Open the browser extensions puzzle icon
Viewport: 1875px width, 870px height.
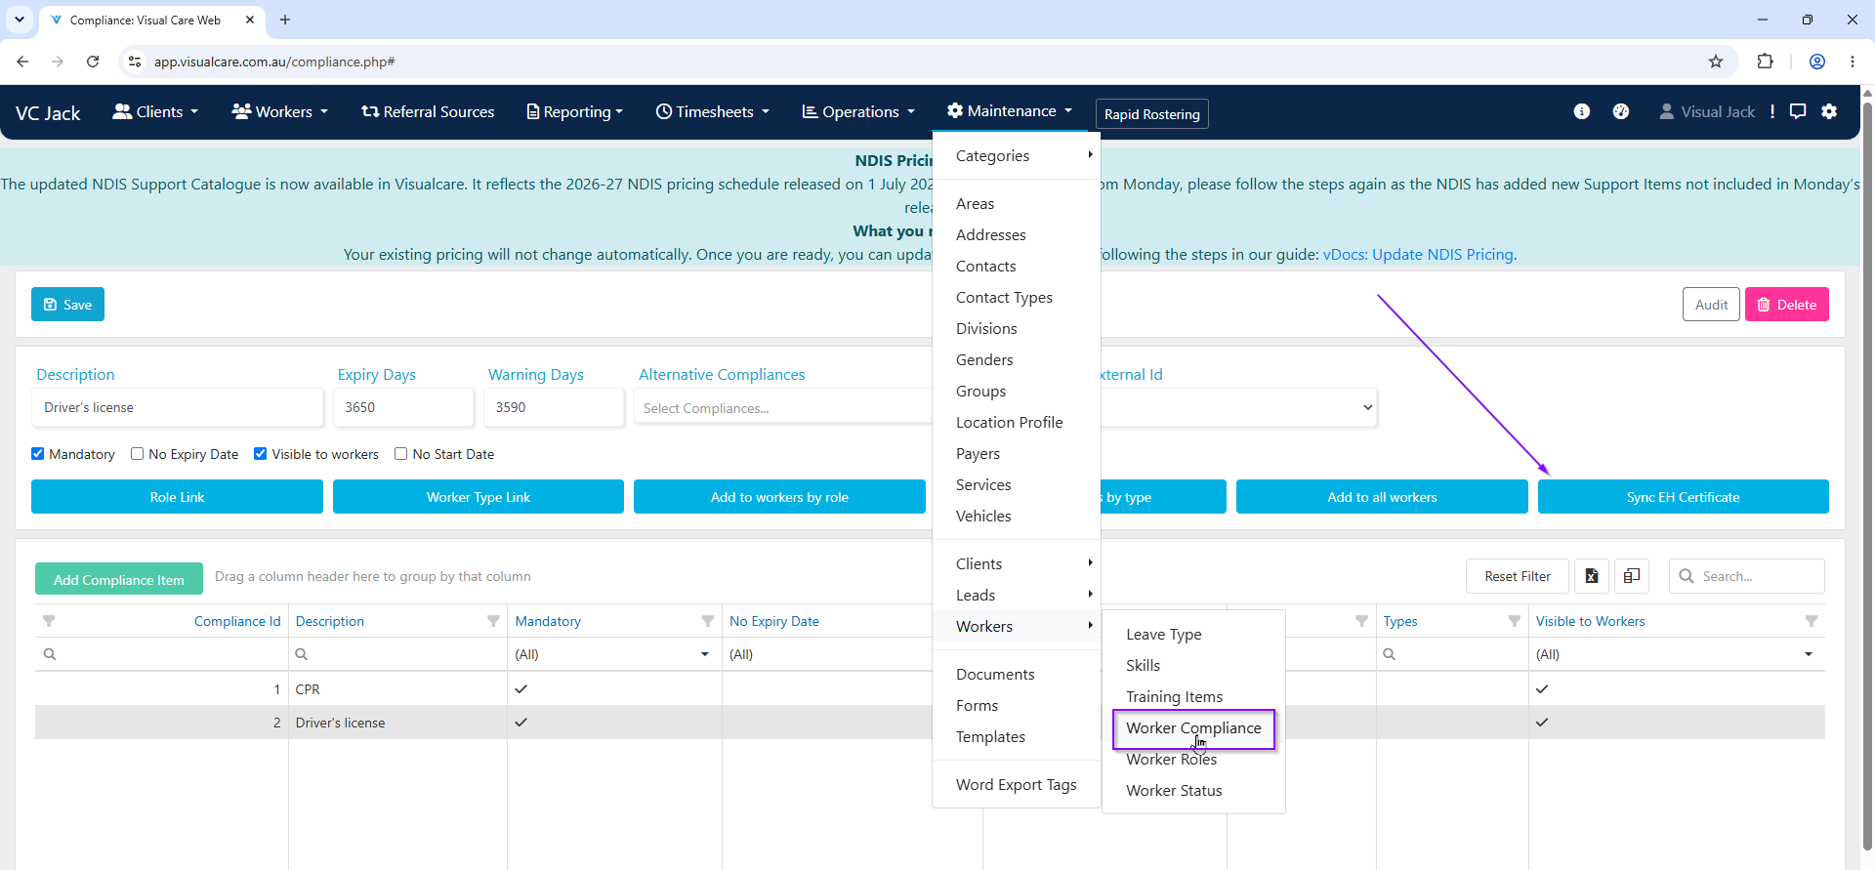tap(1765, 62)
